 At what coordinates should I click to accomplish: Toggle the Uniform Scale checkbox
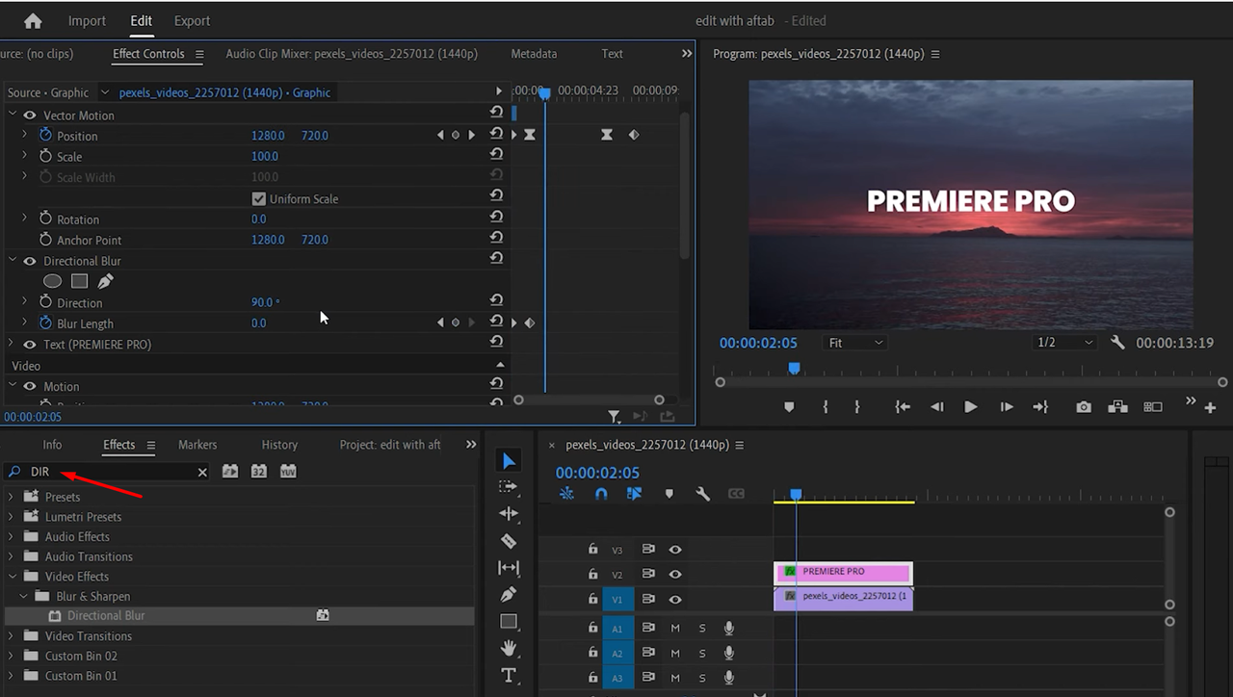pos(258,198)
